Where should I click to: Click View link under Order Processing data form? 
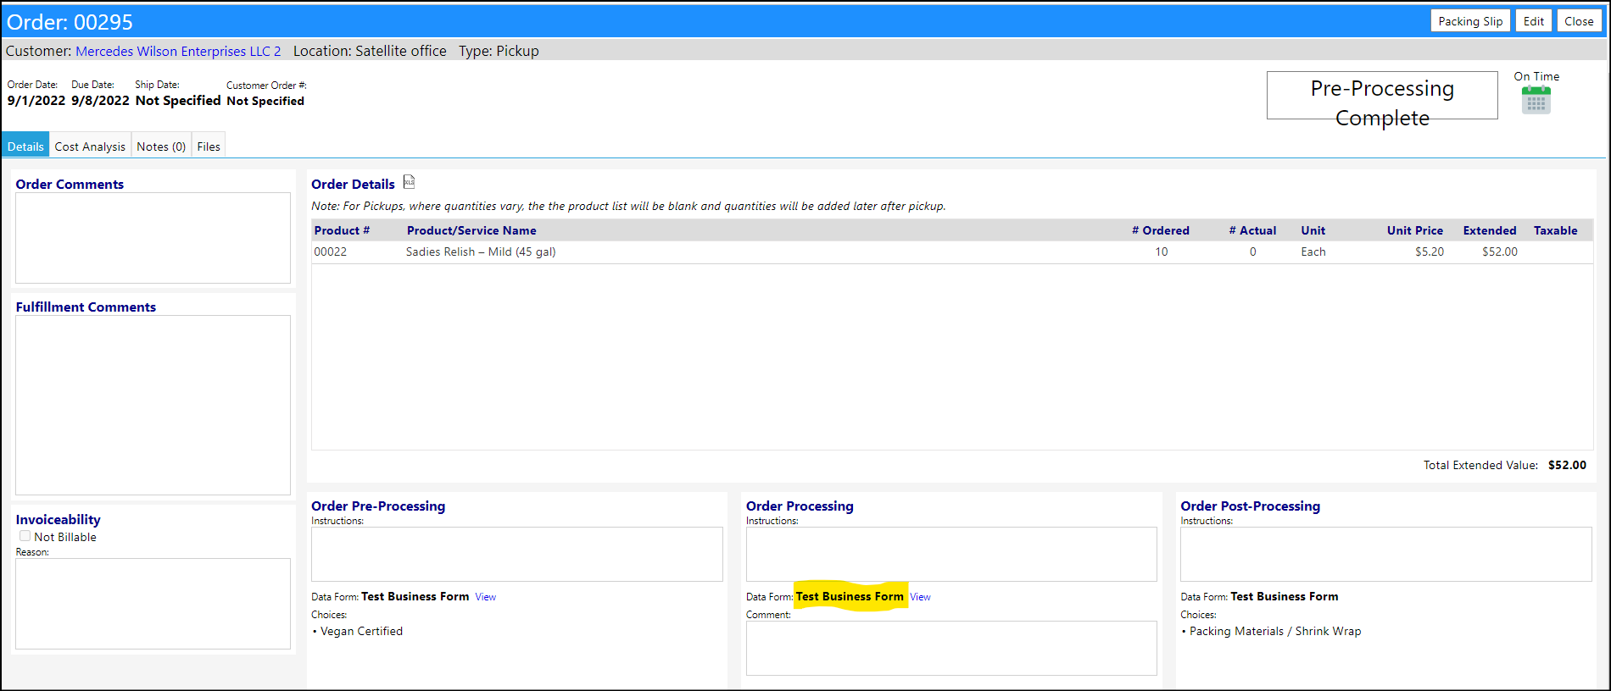[920, 597]
